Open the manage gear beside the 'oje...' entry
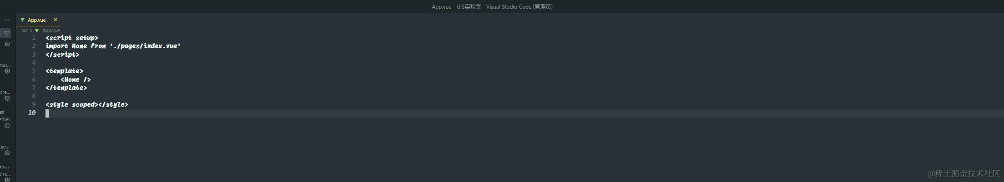Screen dimensions: 1004x182 [7, 153]
